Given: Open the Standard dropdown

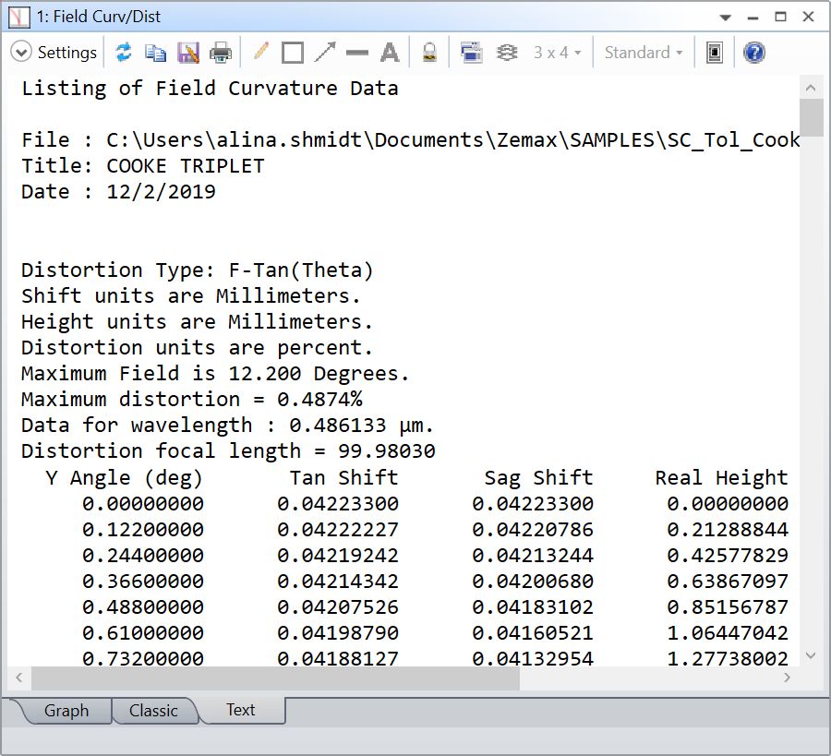Looking at the screenshot, I should click(644, 53).
